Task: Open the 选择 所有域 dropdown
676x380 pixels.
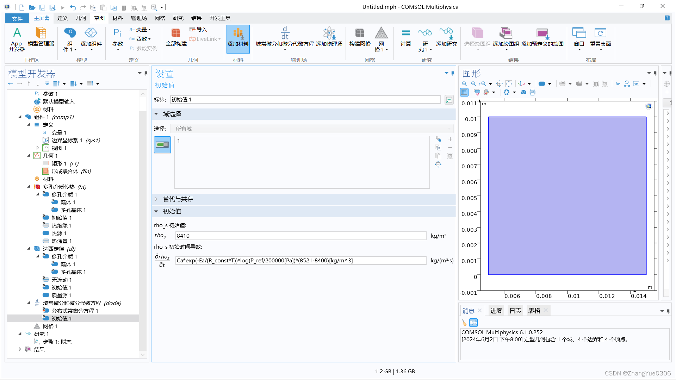Action: tap(312, 129)
